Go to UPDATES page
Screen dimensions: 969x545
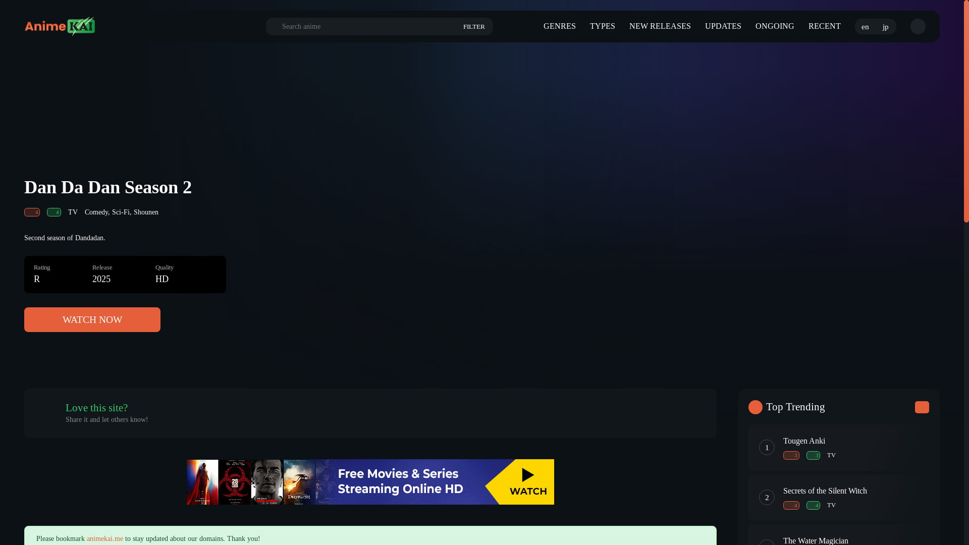(x=723, y=26)
